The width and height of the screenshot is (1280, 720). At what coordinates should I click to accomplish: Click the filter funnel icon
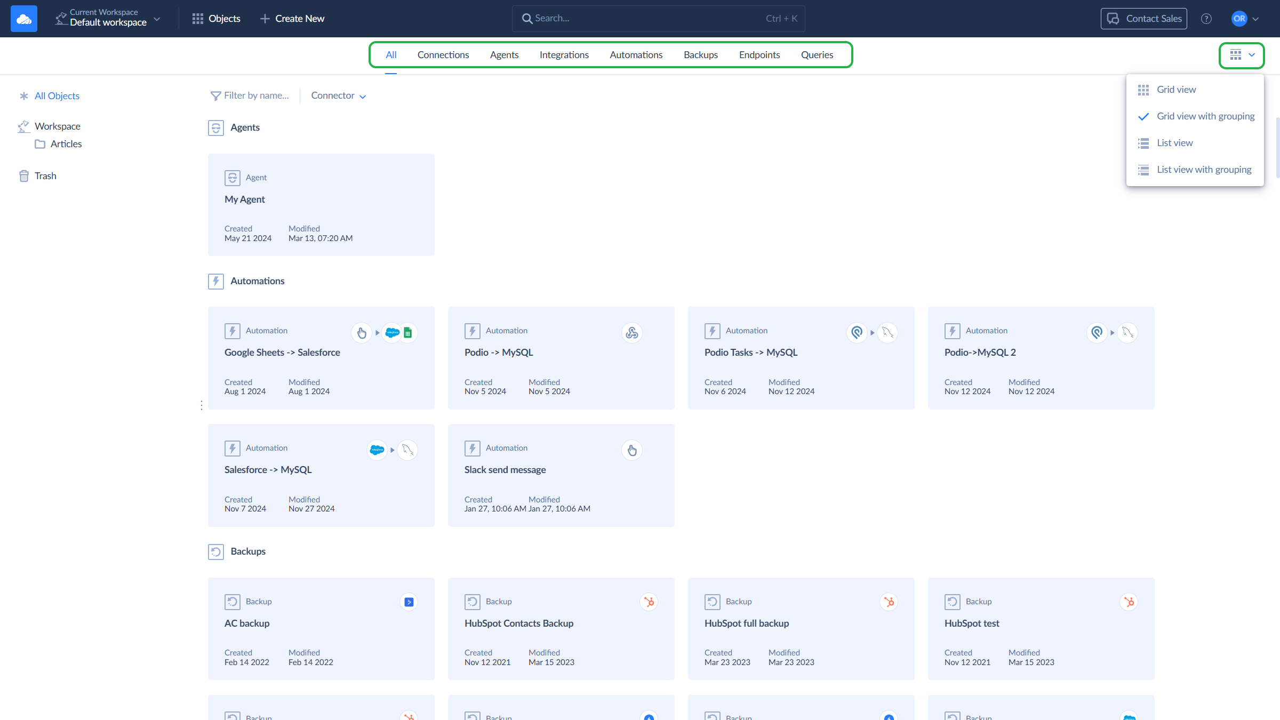click(215, 96)
